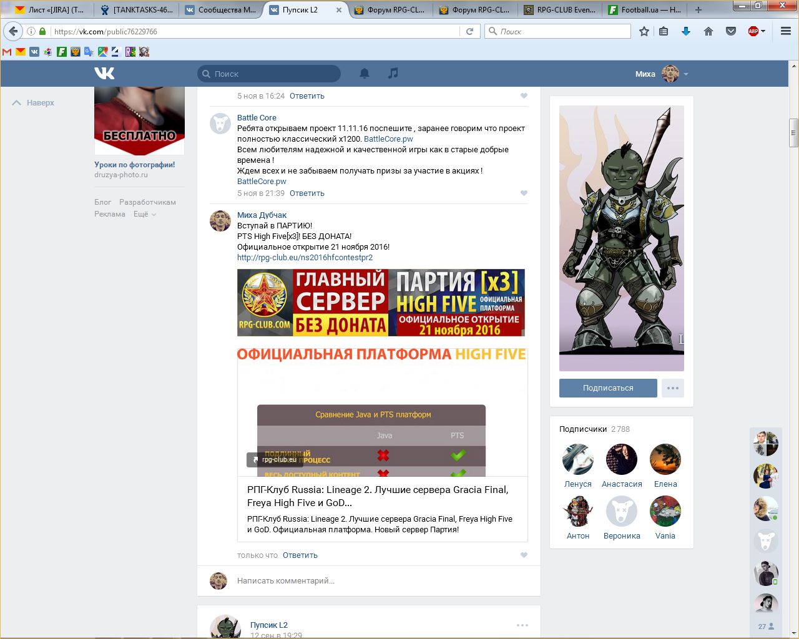The image size is (799, 639).
Task: Click the page vertical scrollbar thumb
Action: pyautogui.click(x=794, y=133)
